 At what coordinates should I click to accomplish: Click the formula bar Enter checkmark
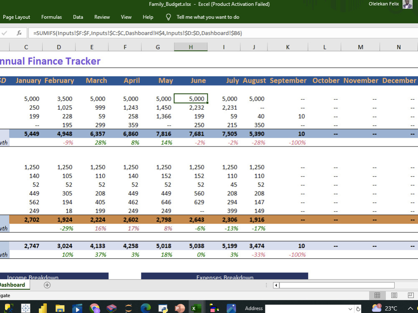5,33
